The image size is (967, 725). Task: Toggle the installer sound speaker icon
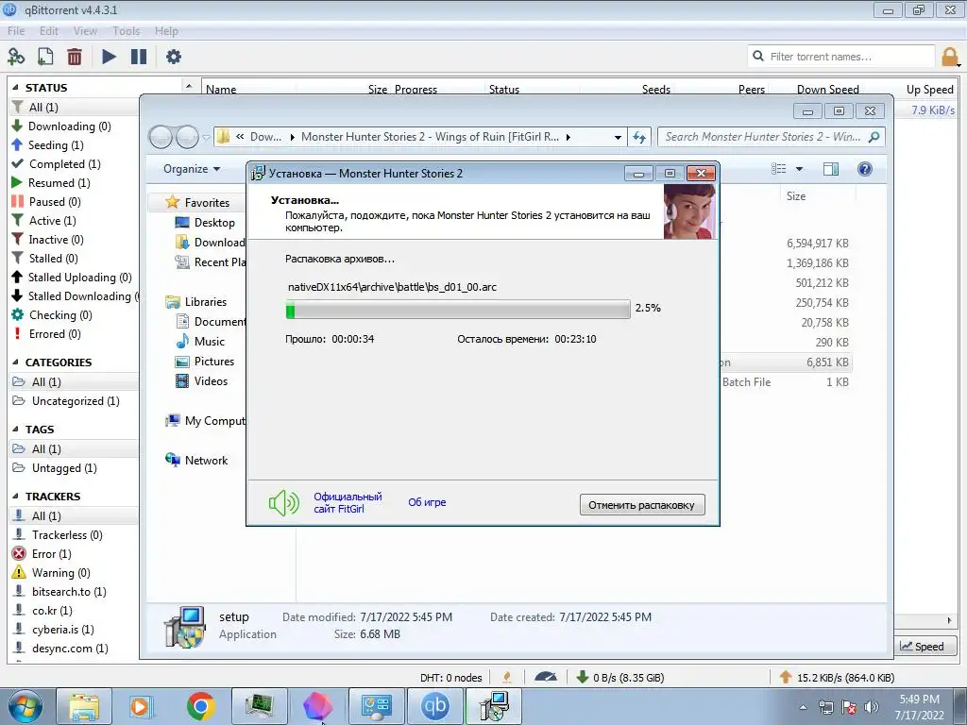click(x=283, y=503)
